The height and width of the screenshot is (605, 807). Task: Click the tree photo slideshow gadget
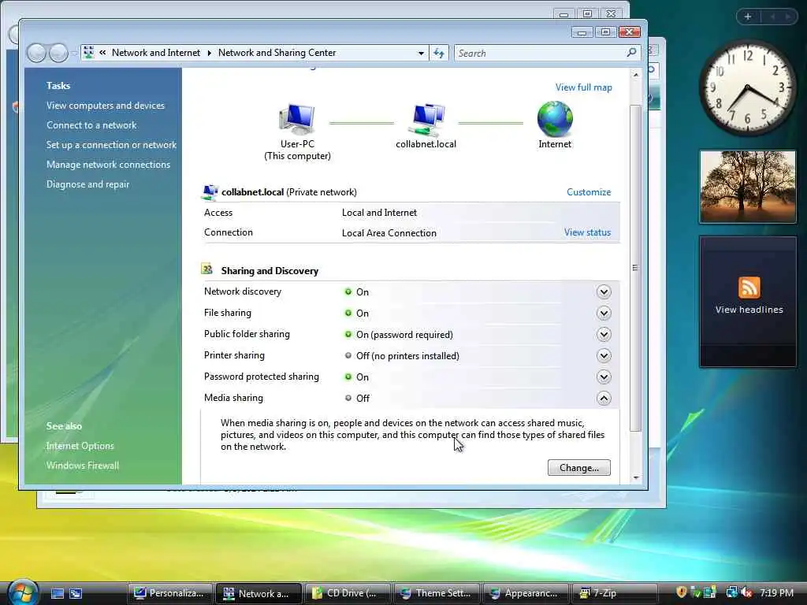pyautogui.click(x=748, y=187)
